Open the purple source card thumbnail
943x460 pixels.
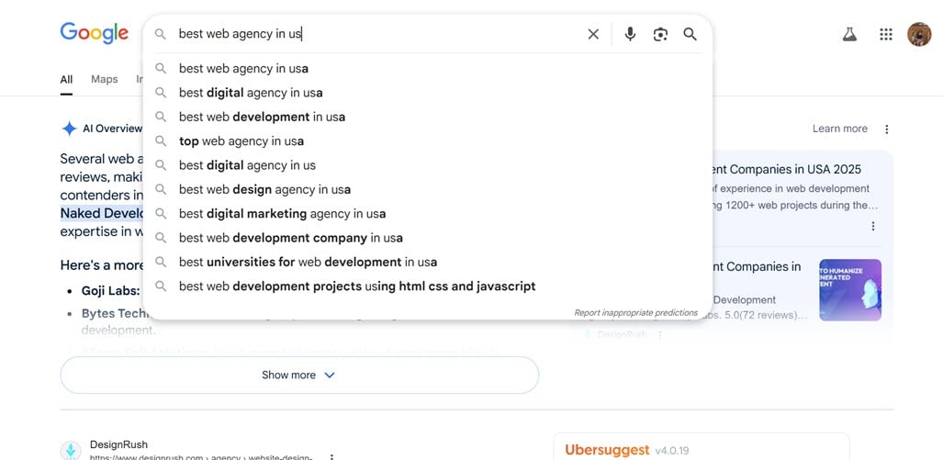click(x=849, y=290)
